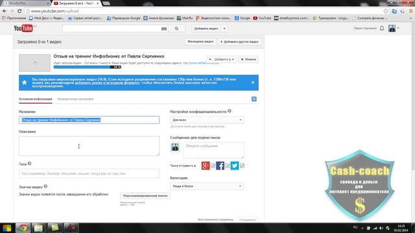Click the search magnifier button
The height and width of the screenshot is (233, 415).
(x=176, y=28)
